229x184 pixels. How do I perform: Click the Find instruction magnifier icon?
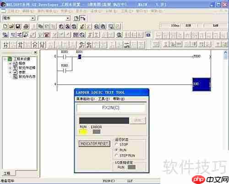point(68,26)
